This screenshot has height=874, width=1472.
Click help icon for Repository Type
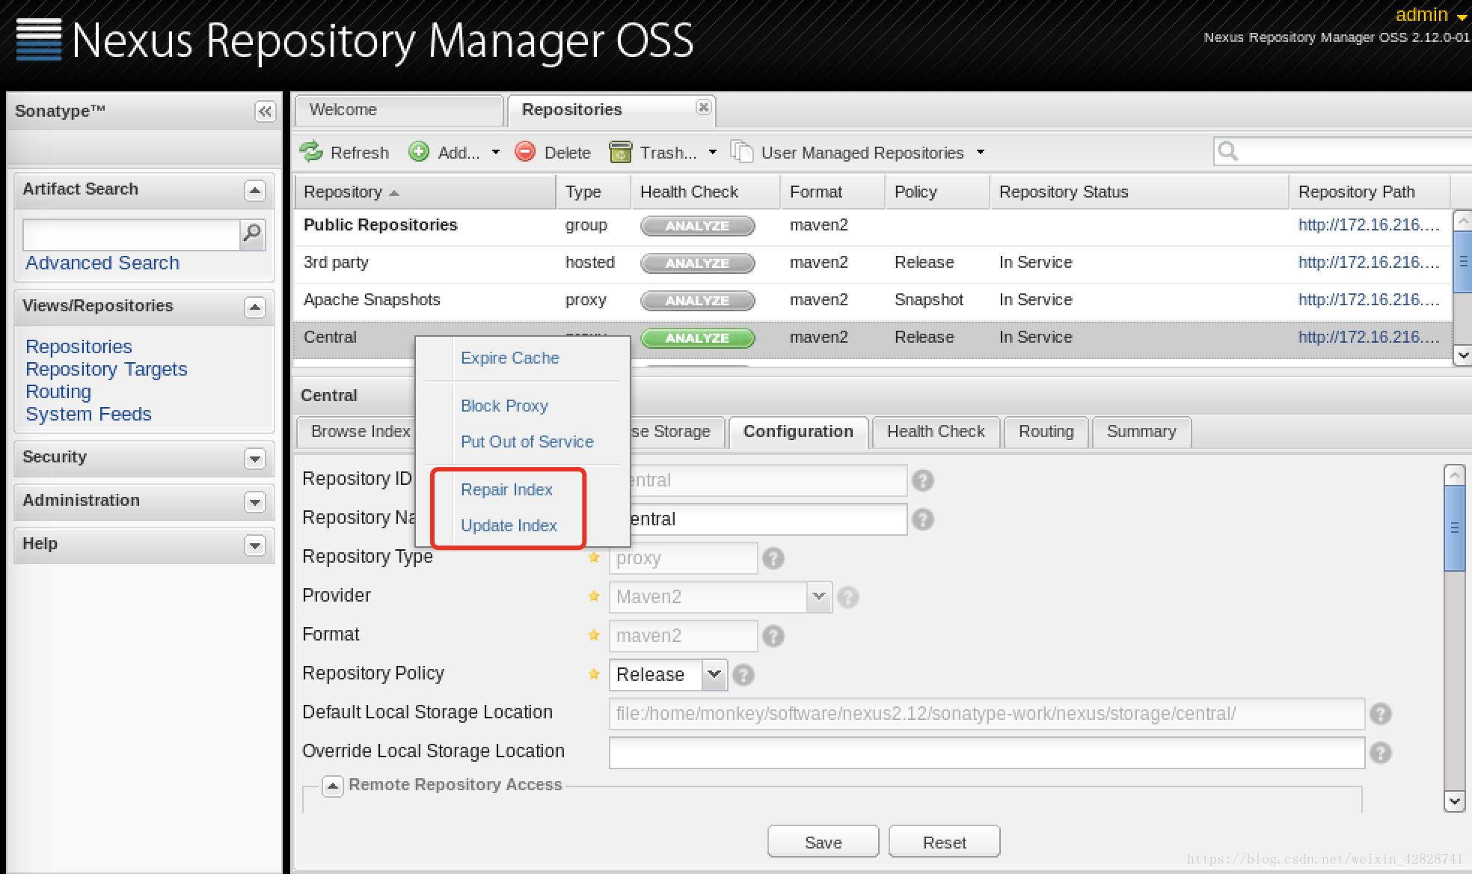click(x=773, y=558)
